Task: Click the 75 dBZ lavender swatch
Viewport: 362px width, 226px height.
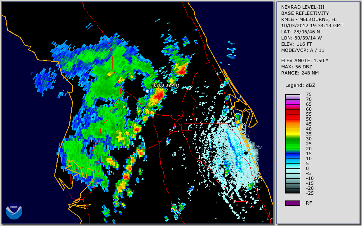Action: tap(292, 97)
